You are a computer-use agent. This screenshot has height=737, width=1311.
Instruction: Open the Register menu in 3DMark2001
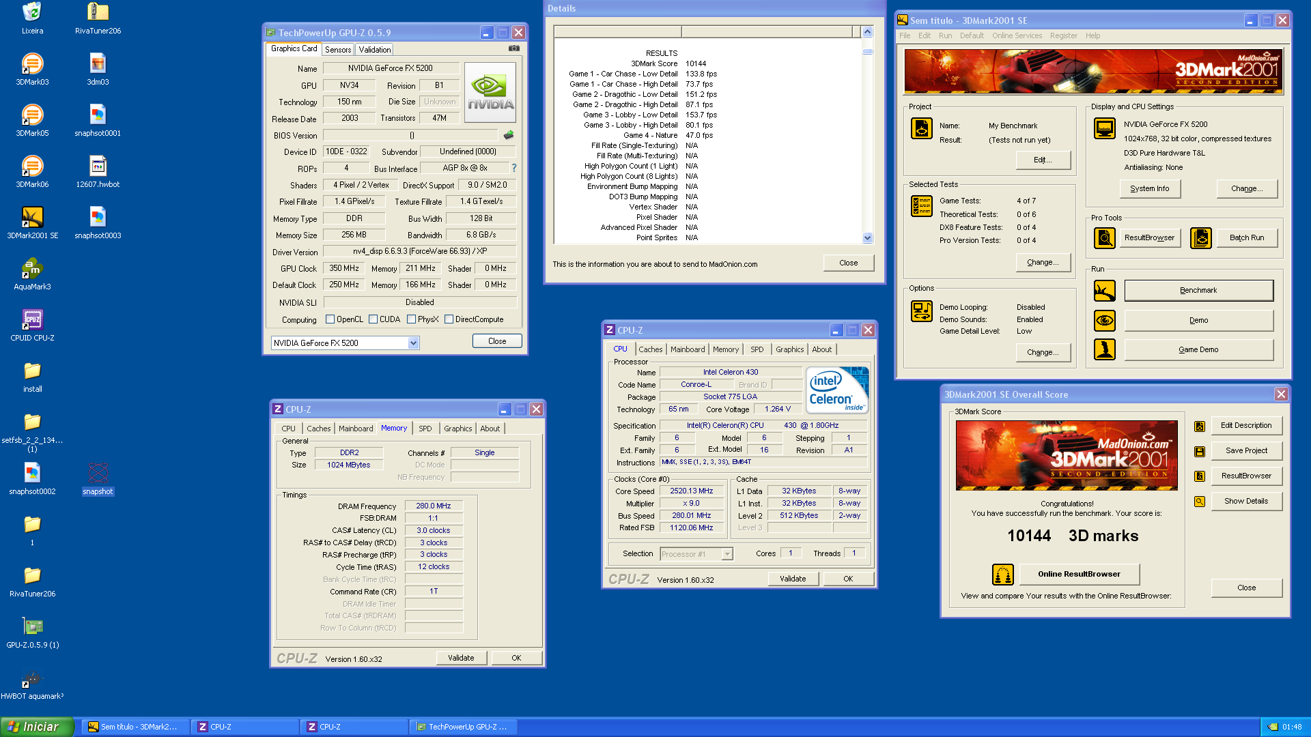(x=1063, y=35)
